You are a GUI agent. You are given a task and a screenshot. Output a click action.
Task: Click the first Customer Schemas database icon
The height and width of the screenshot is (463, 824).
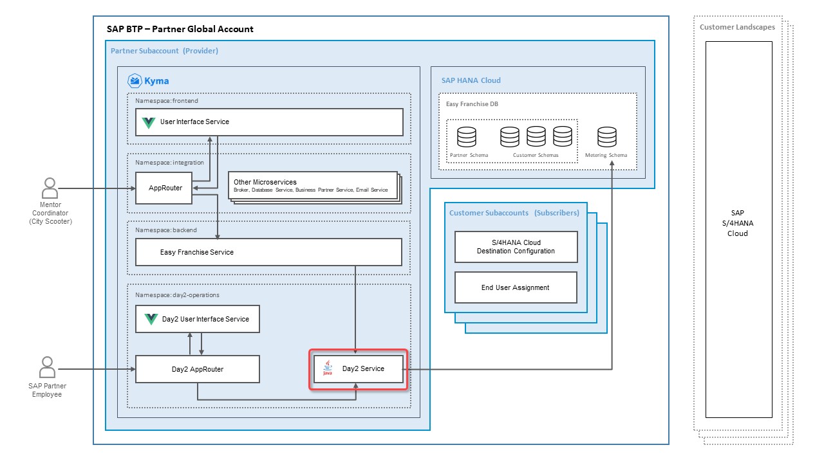510,136
